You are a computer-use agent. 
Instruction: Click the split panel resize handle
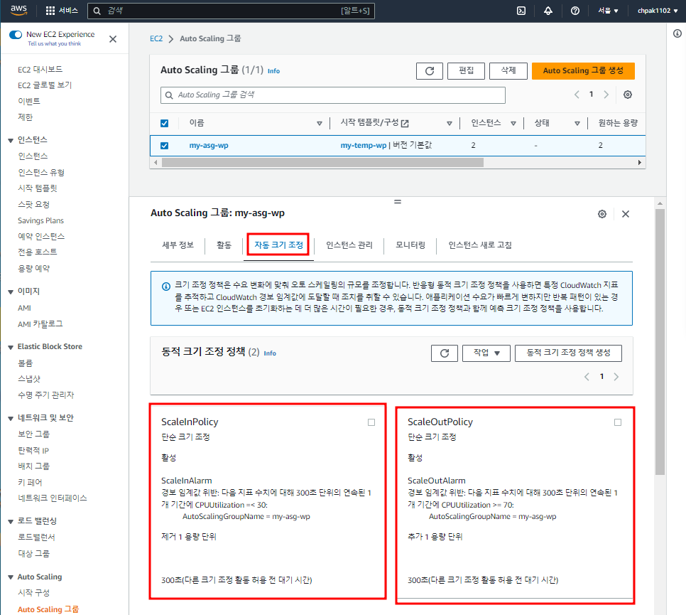(x=398, y=202)
